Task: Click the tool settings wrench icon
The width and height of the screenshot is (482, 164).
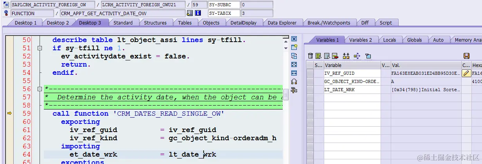Action: pos(294,90)
